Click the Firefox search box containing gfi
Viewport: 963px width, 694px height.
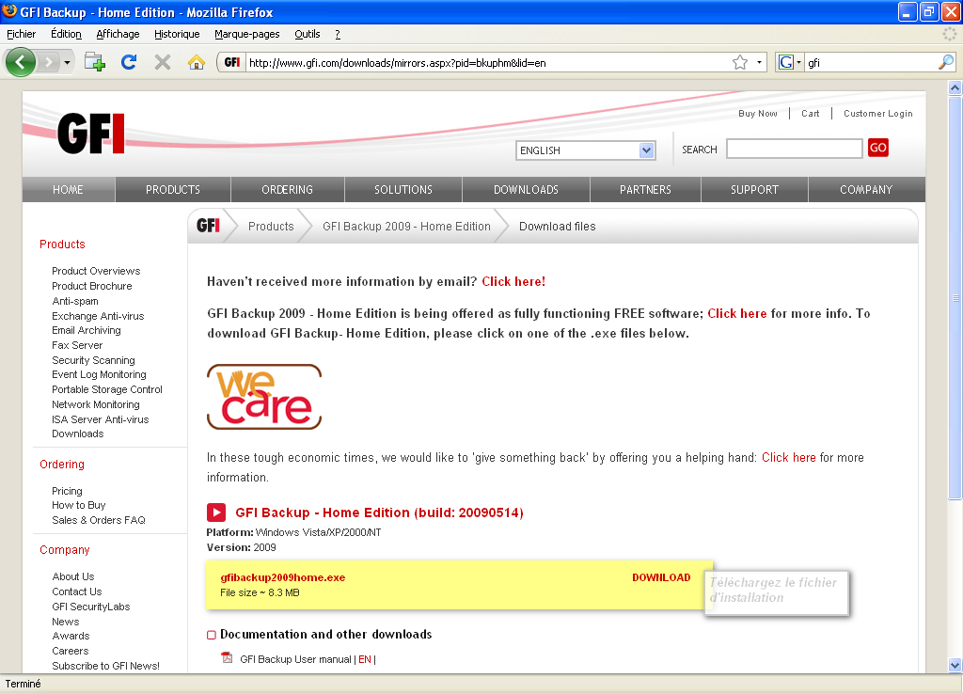click(871, 62)
